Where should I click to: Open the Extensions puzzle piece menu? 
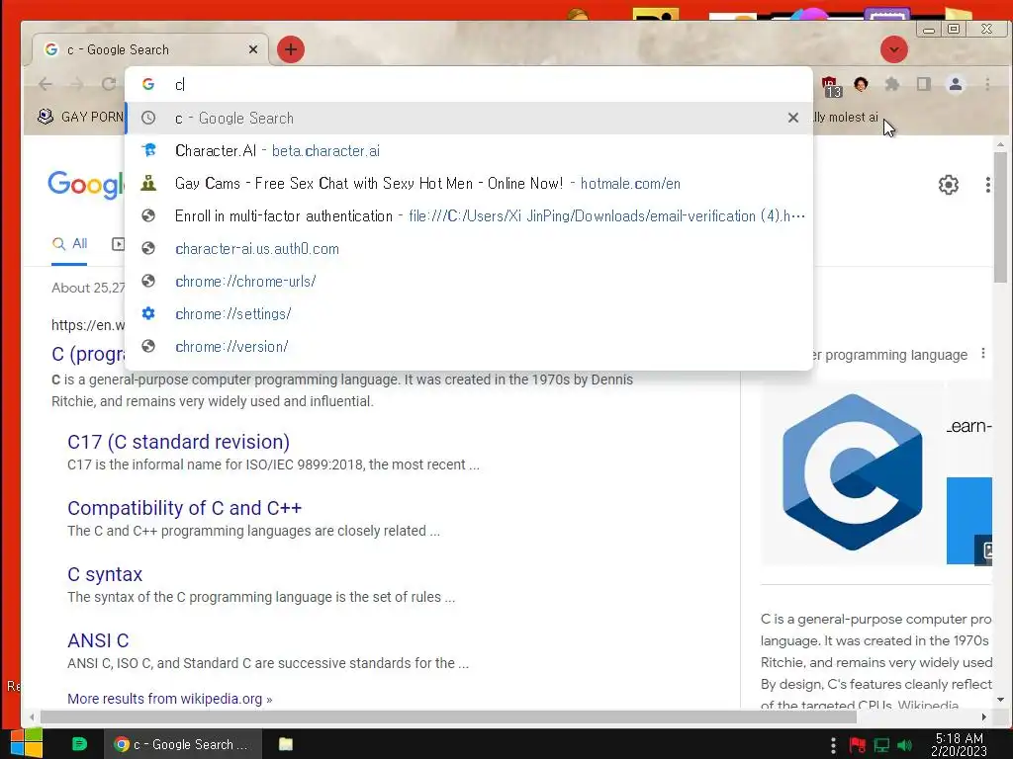pos(892,84)
